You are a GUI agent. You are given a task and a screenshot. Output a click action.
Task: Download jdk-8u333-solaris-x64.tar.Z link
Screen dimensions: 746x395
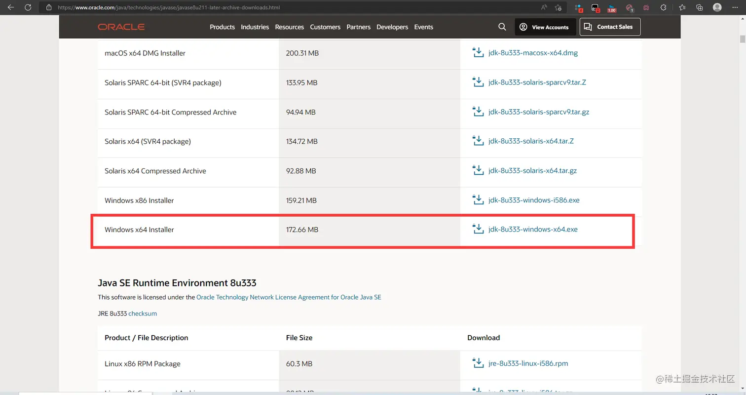(531, 141)
